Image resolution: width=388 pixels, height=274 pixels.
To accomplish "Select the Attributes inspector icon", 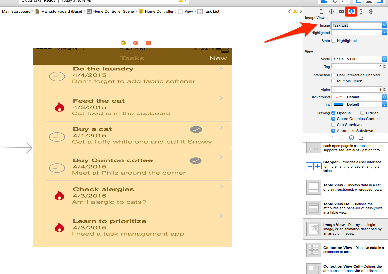I will tap(351, 11).
